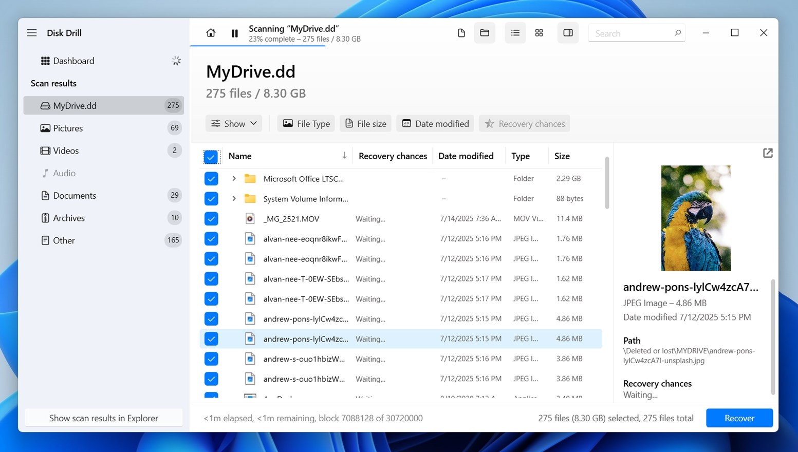Open the Audio category in sidebar
Image resolution: width=798 pixels, height=452 pixels.
point(104,173)
